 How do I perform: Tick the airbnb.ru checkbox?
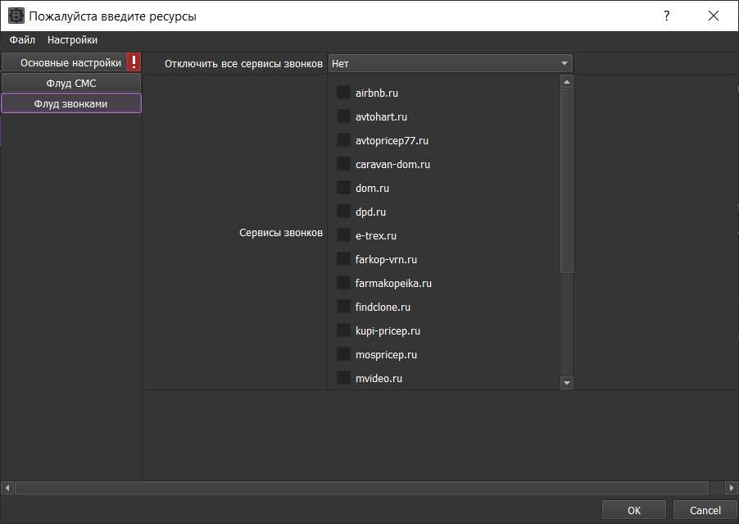(x=343, y=93)
